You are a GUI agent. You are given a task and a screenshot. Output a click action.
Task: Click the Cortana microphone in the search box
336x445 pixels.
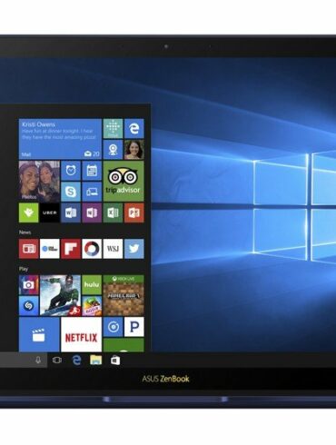(x=38, y=360)
